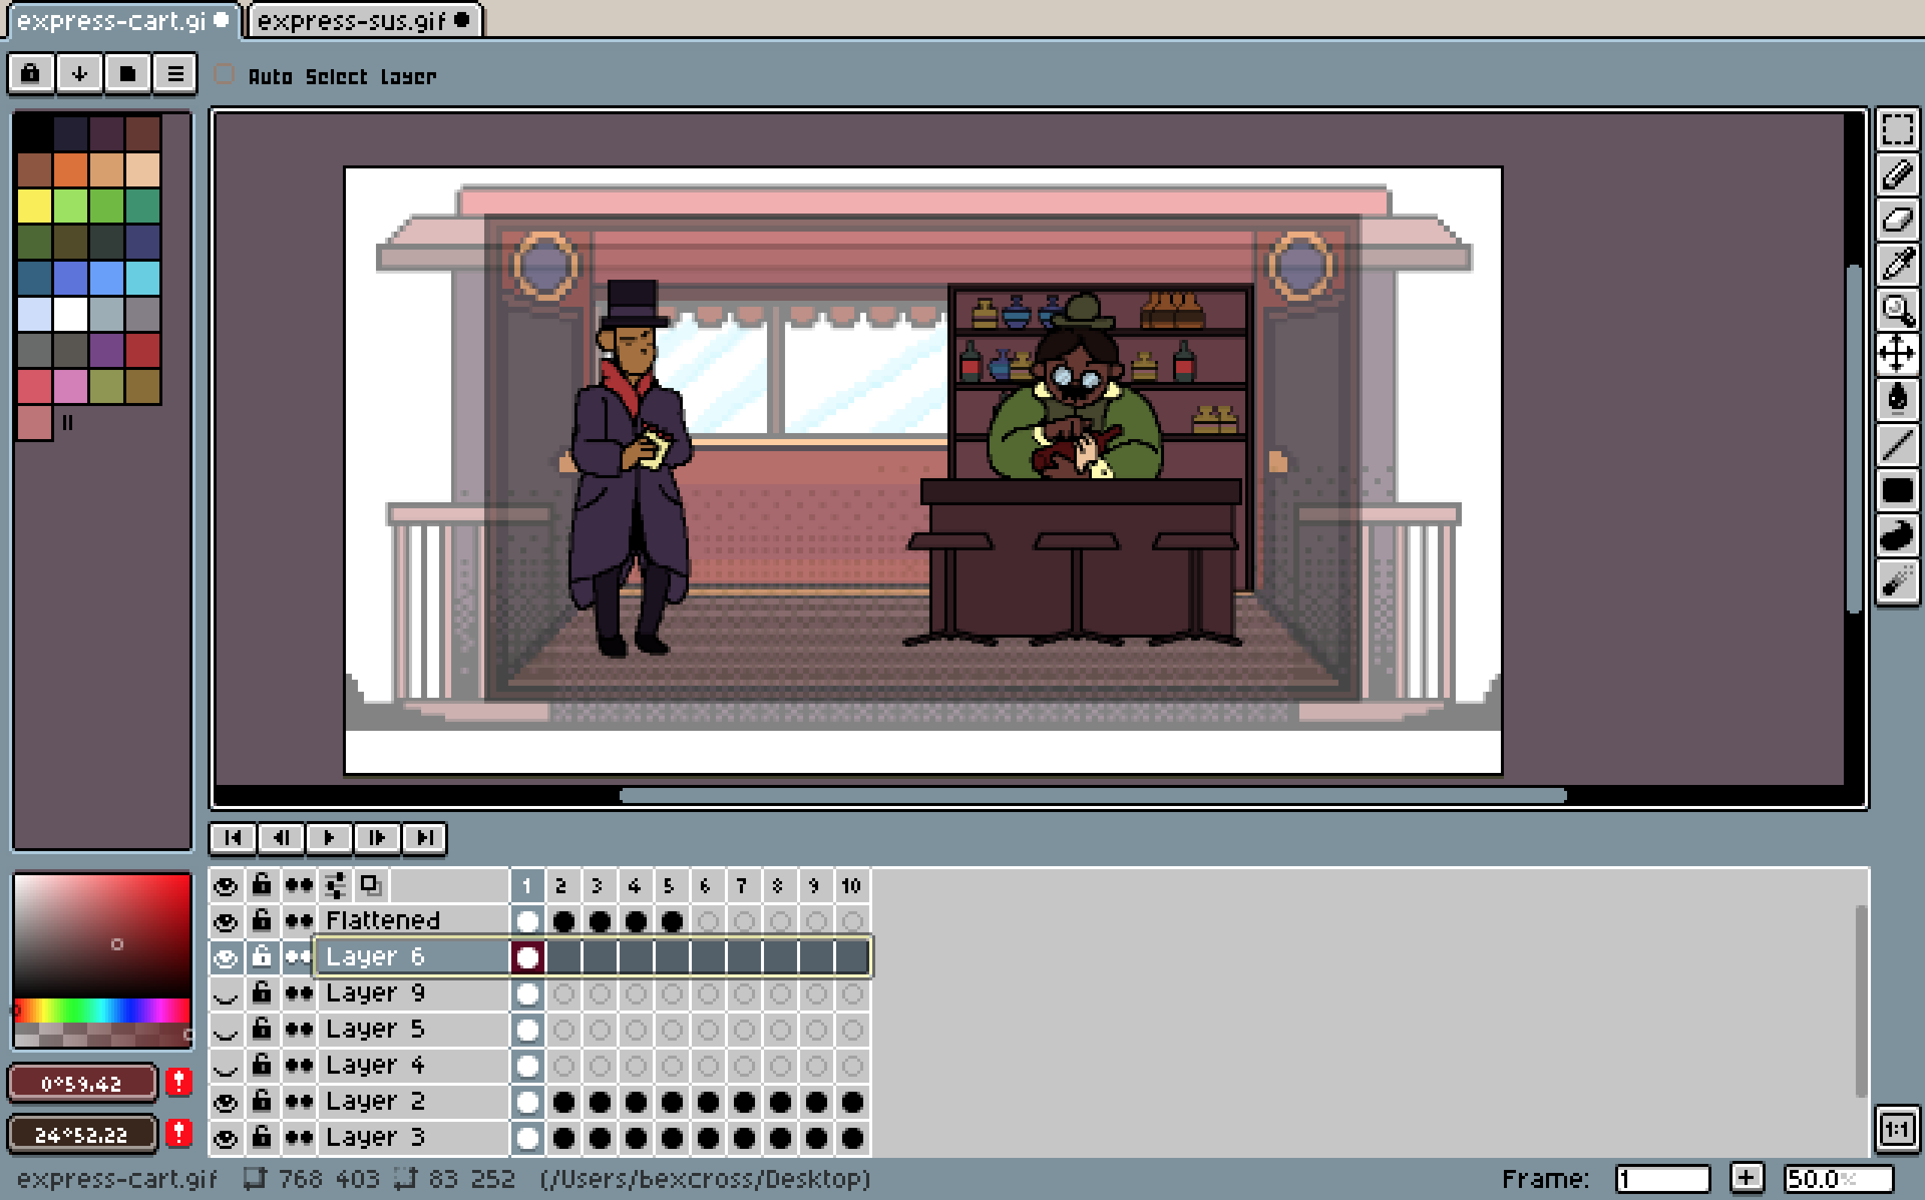Enable Auto Select Layer checkbox
1925x1200 pixels.
coord(225,75)
